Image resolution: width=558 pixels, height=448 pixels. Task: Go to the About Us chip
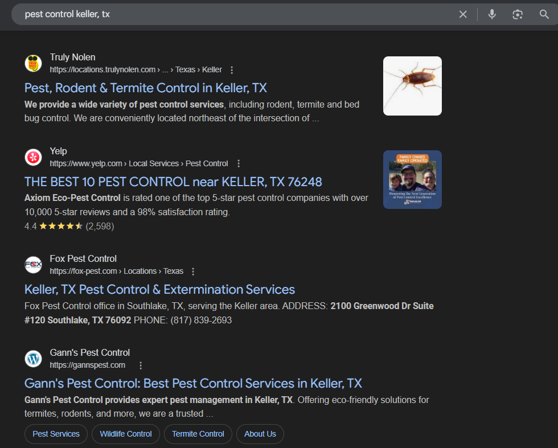pos(260,434)
